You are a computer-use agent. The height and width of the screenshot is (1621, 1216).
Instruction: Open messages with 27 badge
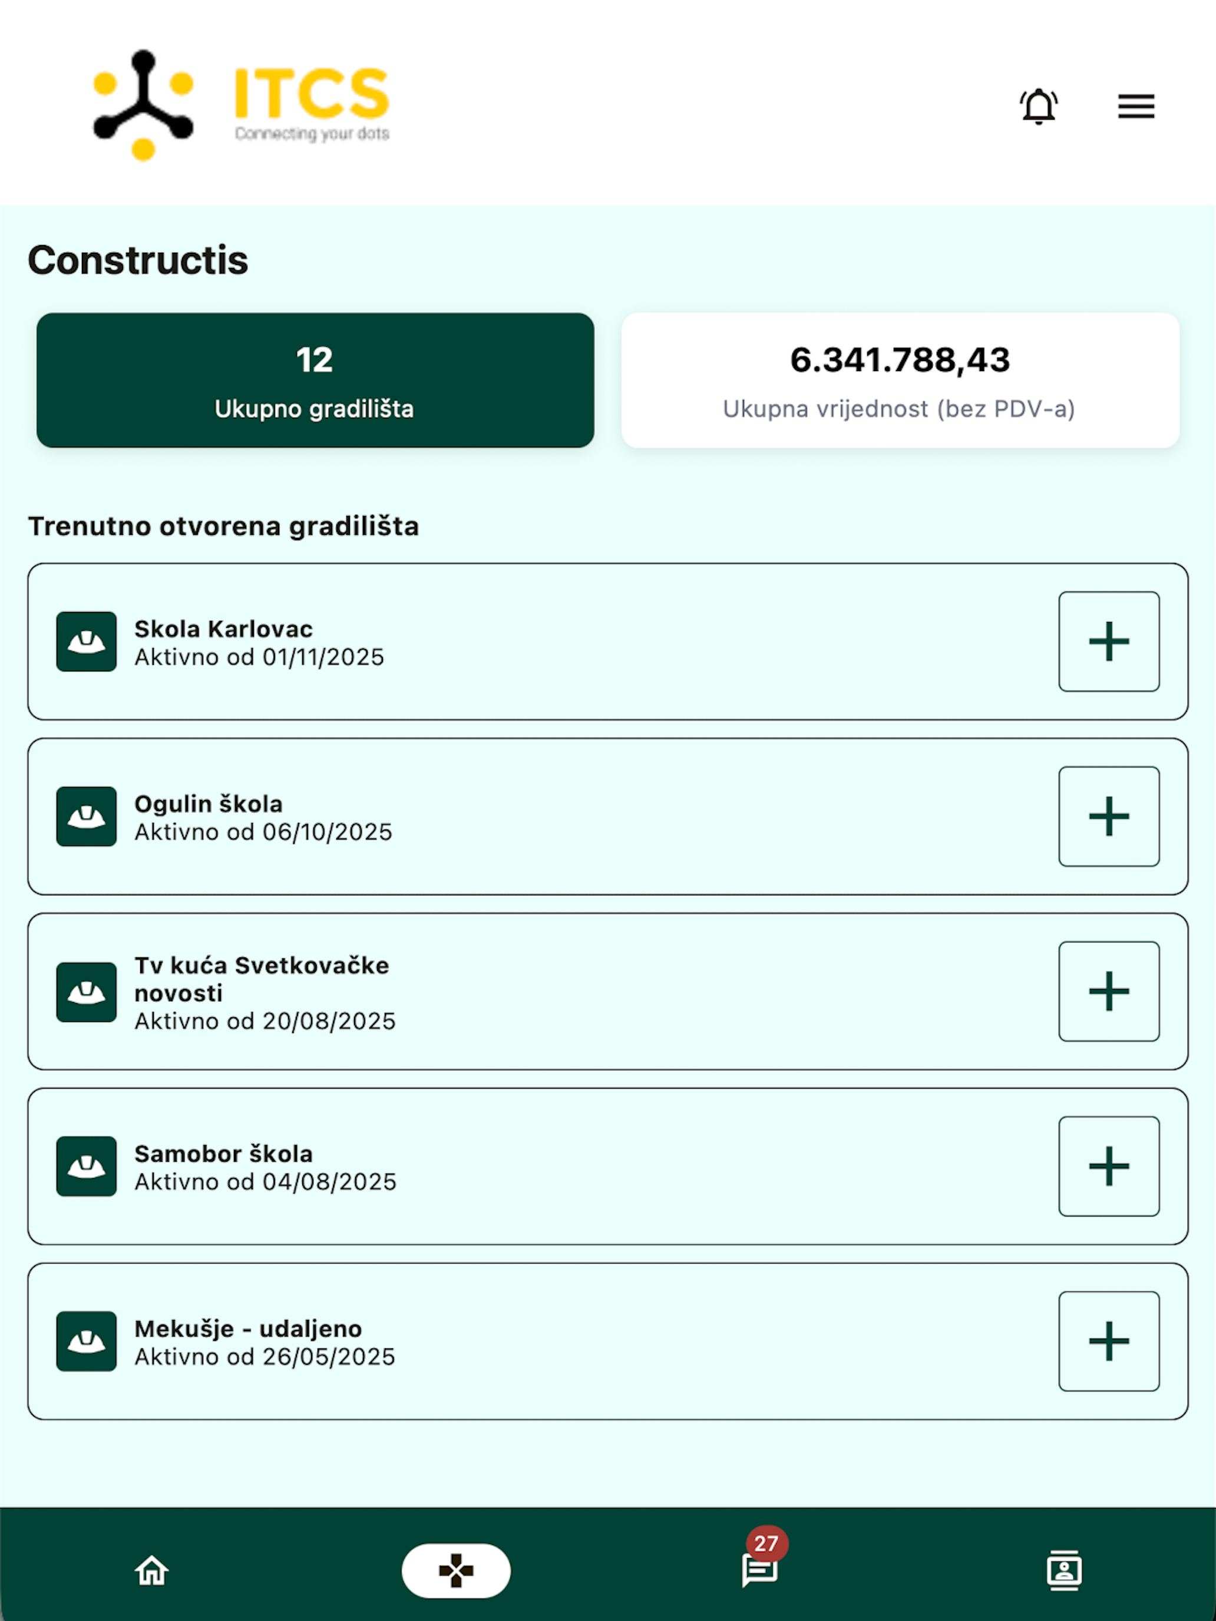[760, 1568]
